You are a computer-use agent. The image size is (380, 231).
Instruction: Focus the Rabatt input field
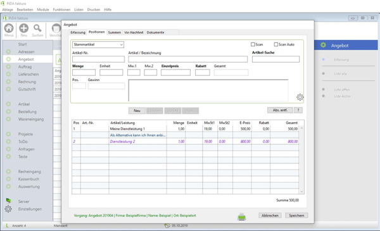click(203, 72)
